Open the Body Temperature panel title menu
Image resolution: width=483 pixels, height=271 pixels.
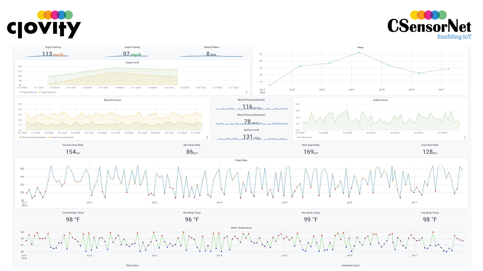pos(241,228)
